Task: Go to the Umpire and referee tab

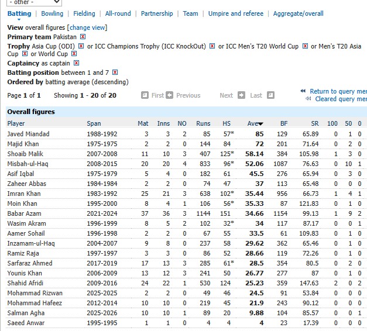Action: tap(235, 13)
